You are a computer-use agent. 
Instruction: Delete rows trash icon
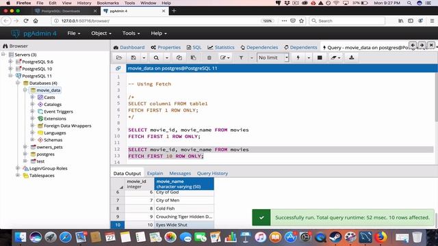209,57
